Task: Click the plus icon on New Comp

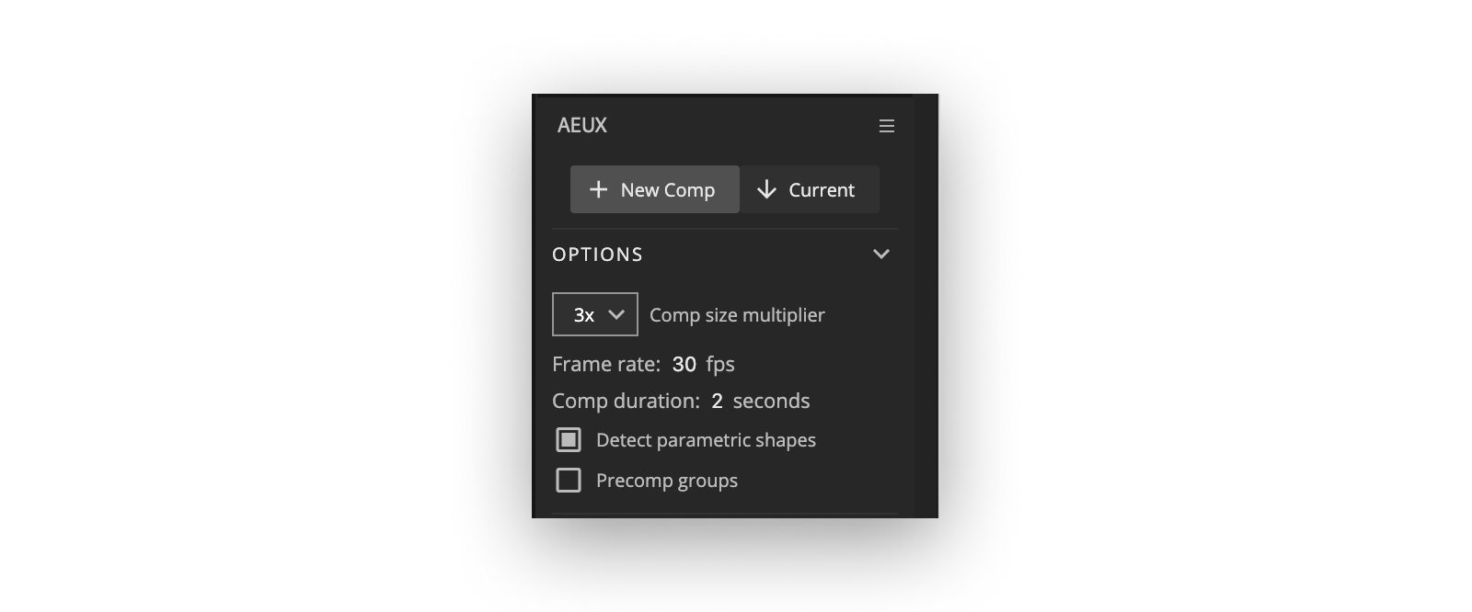Action: point(598,189)
